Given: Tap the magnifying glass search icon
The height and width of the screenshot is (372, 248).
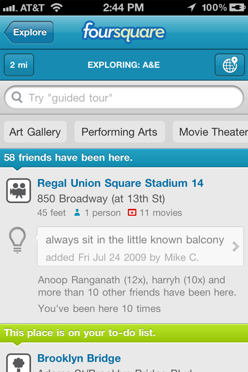Looking at the screenshot, I should tap(17, 97).
